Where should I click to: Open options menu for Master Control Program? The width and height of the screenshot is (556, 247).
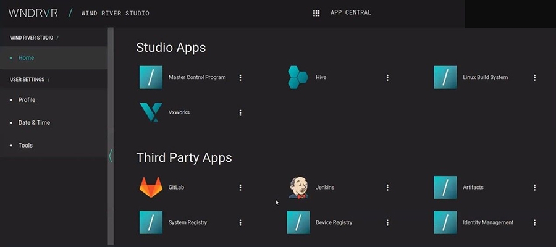tap(240, 78)
